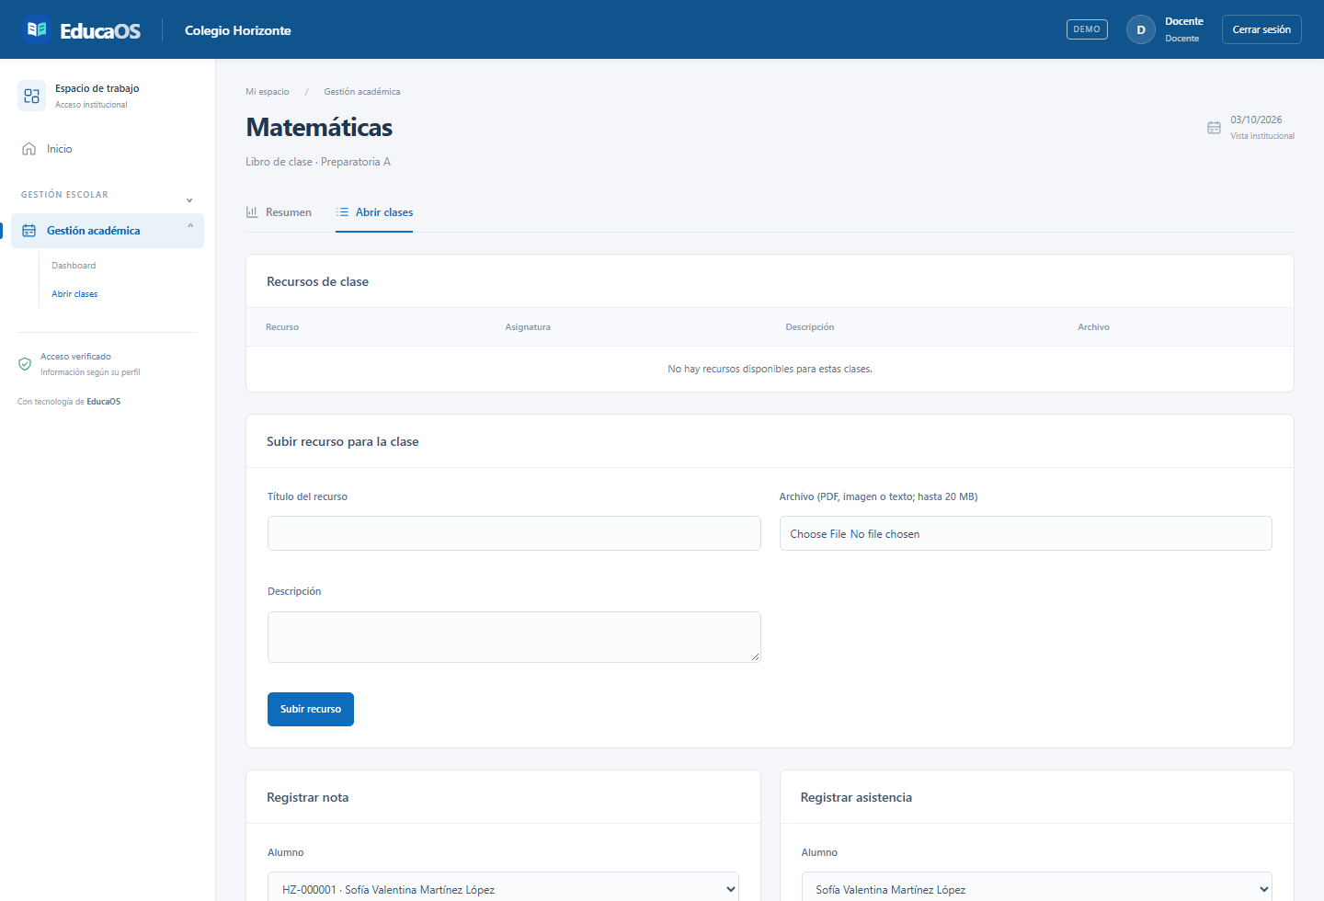
Task: Click the Inicio home icon
Action: (x=29, y=149)
